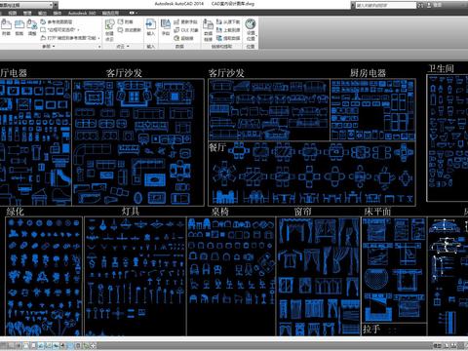Click the Data Link (数据链接) icon
This screenshot has height=351, width=468.
(x=208, y=29)
